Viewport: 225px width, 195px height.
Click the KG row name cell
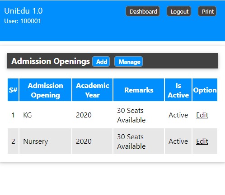pos(45,115)
